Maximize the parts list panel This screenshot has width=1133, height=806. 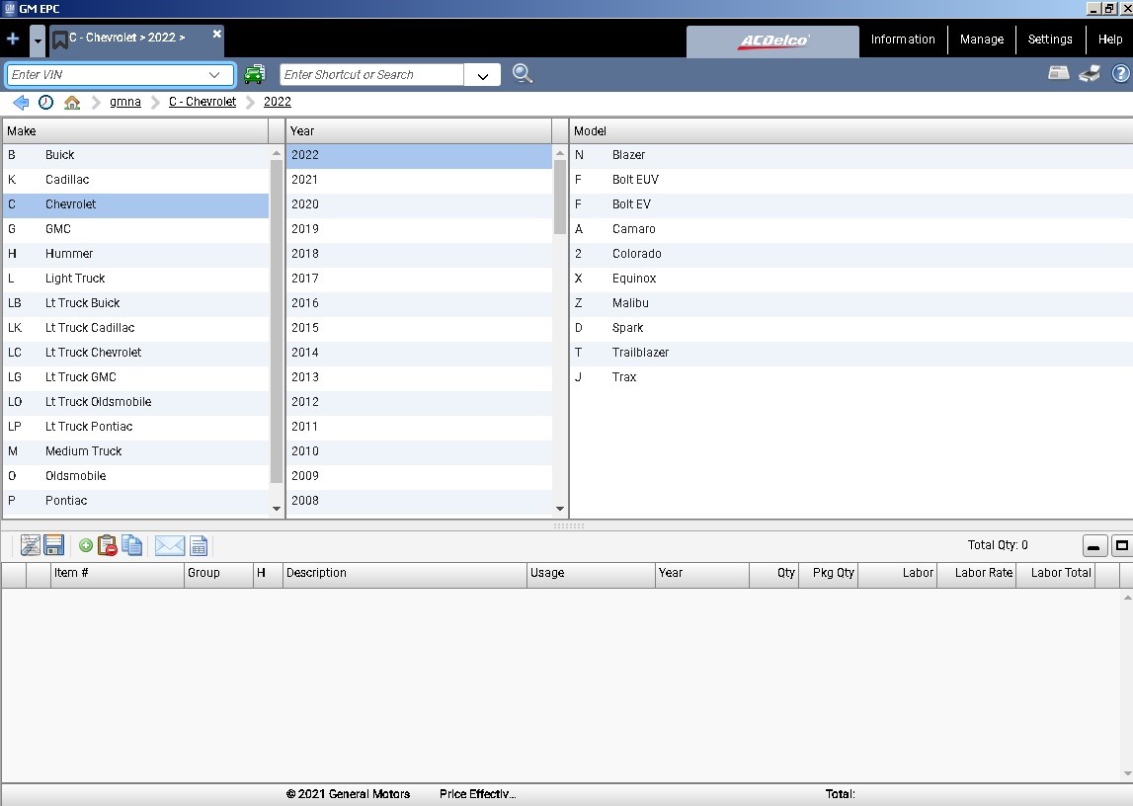[1122, 546]
